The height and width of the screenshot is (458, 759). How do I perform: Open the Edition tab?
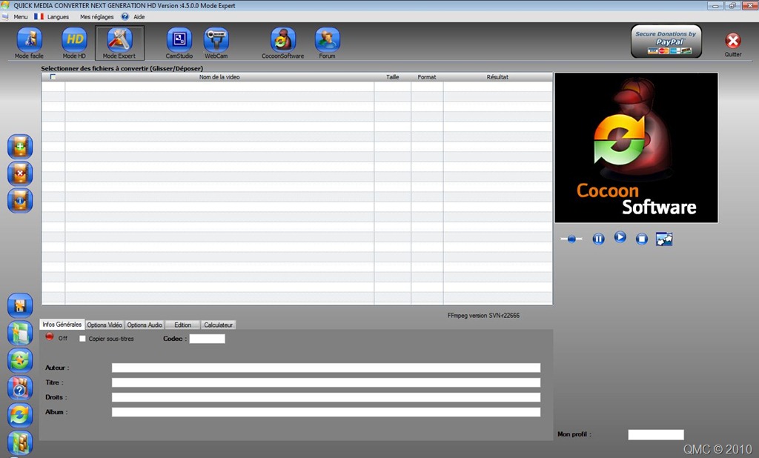[x=182, y=325]
